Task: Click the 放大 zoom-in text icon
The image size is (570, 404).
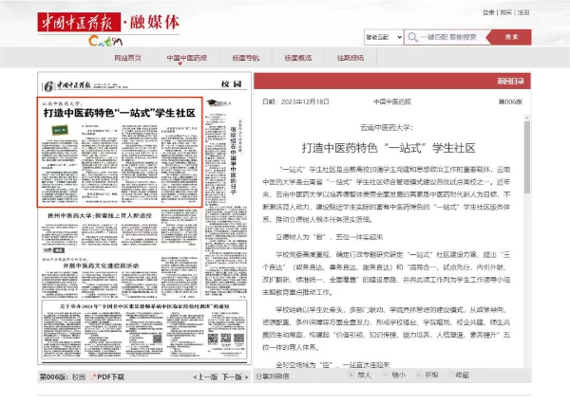Action: click(x=351, y=376)
